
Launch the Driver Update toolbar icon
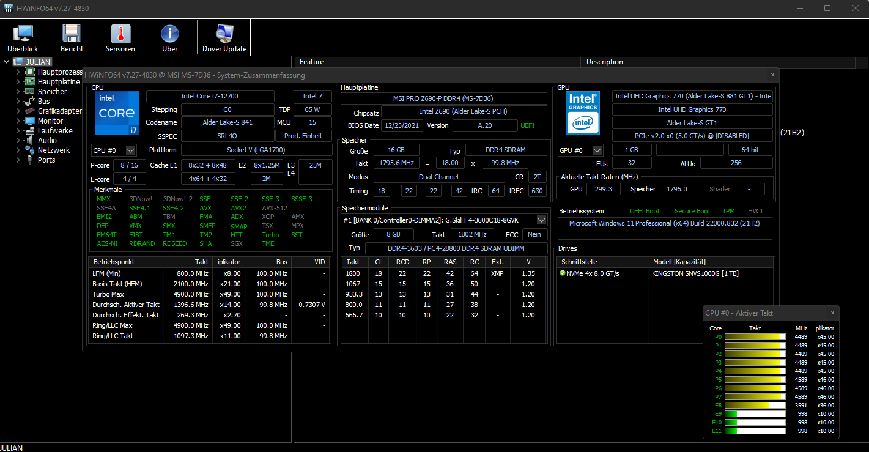click(224, 38)
